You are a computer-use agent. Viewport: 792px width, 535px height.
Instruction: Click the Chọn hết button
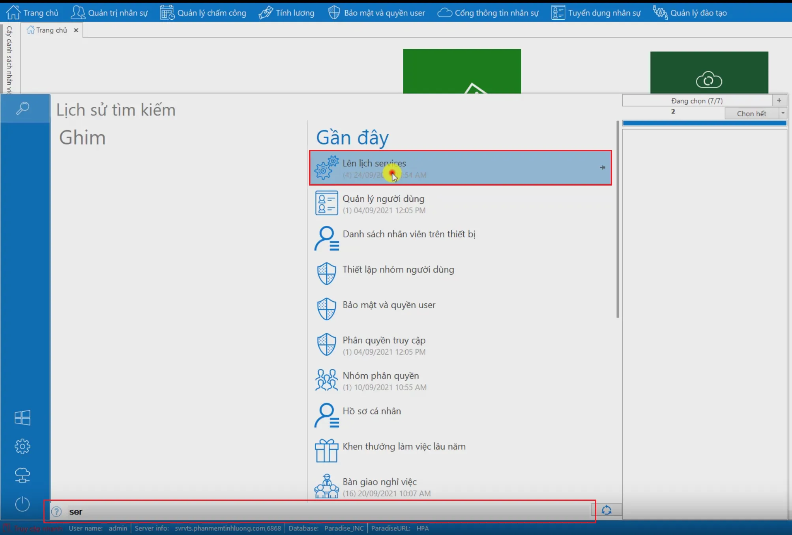pos(751,113)
